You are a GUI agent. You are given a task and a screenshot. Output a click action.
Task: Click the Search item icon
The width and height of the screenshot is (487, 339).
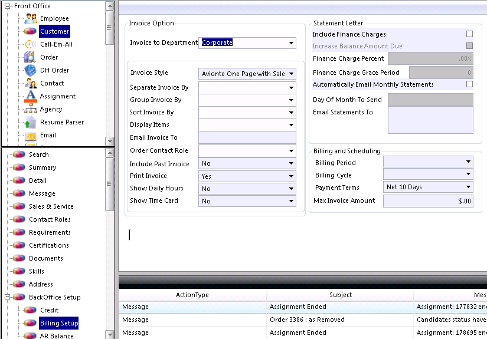coord(19,154)
